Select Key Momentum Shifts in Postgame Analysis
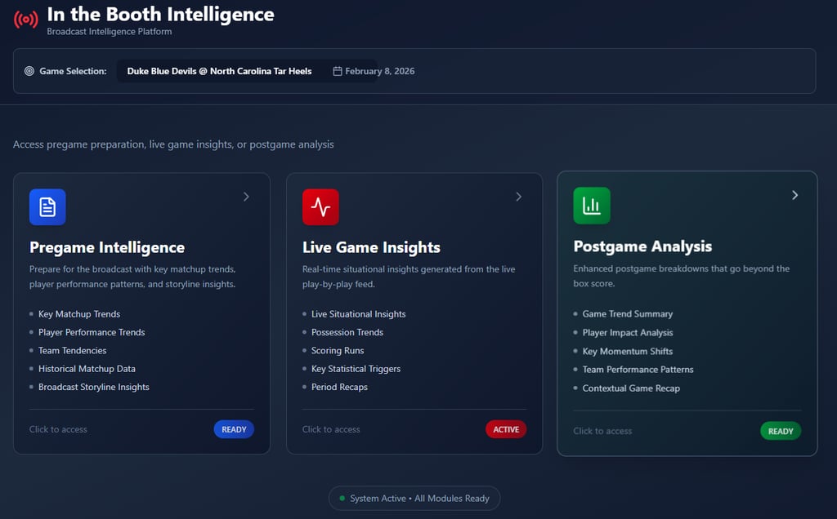The width and height of the screenshot is (837, 519). 627,351
